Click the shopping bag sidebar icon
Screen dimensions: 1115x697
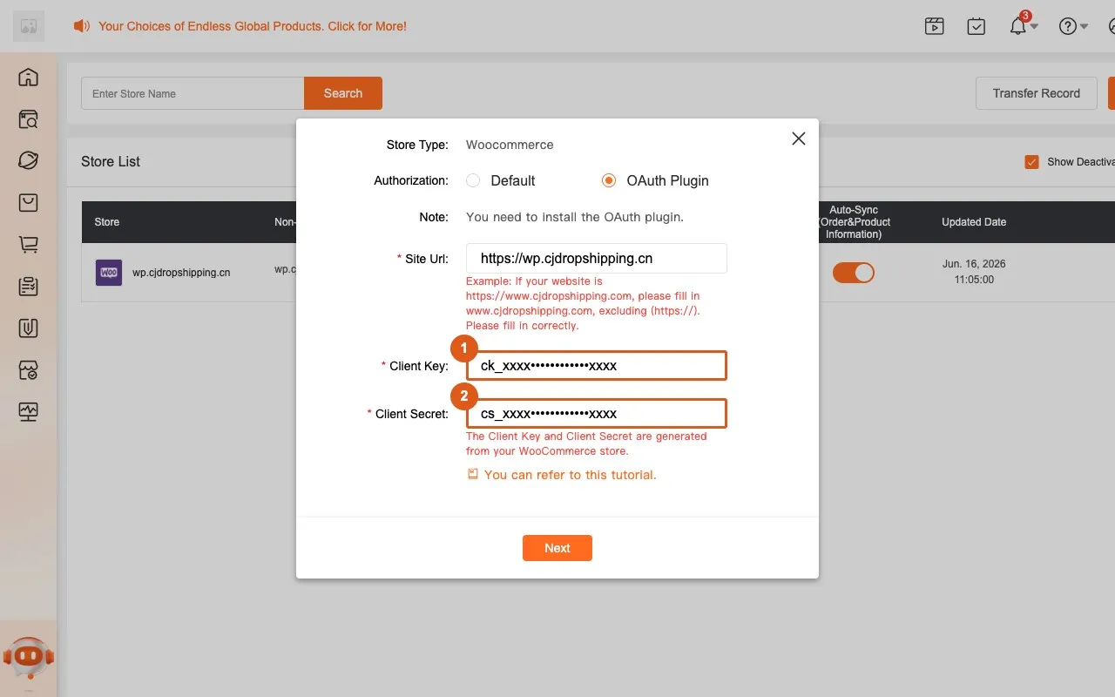[28, 203]
